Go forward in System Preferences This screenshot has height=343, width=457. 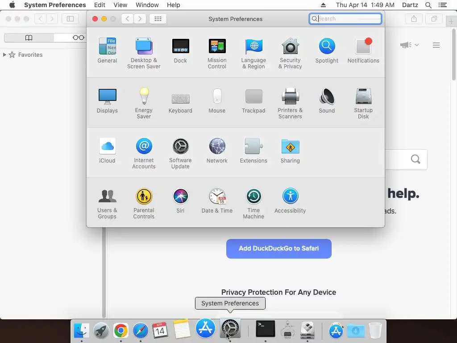pos(140,19)
